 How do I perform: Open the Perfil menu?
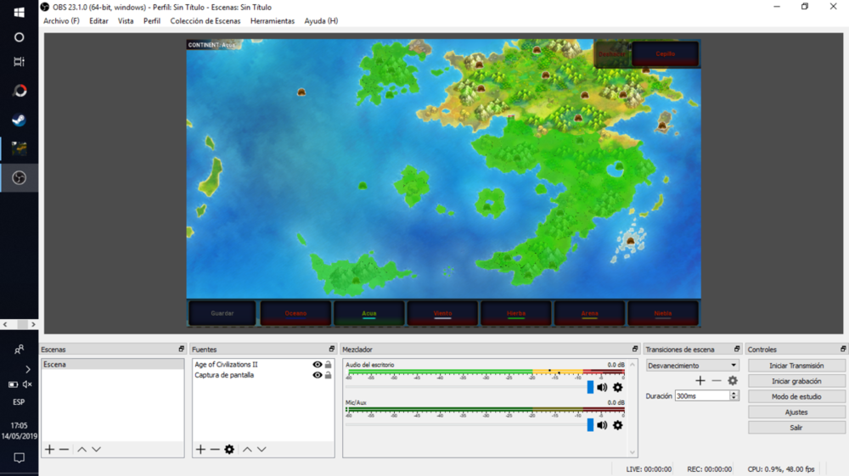pos(152,21)
